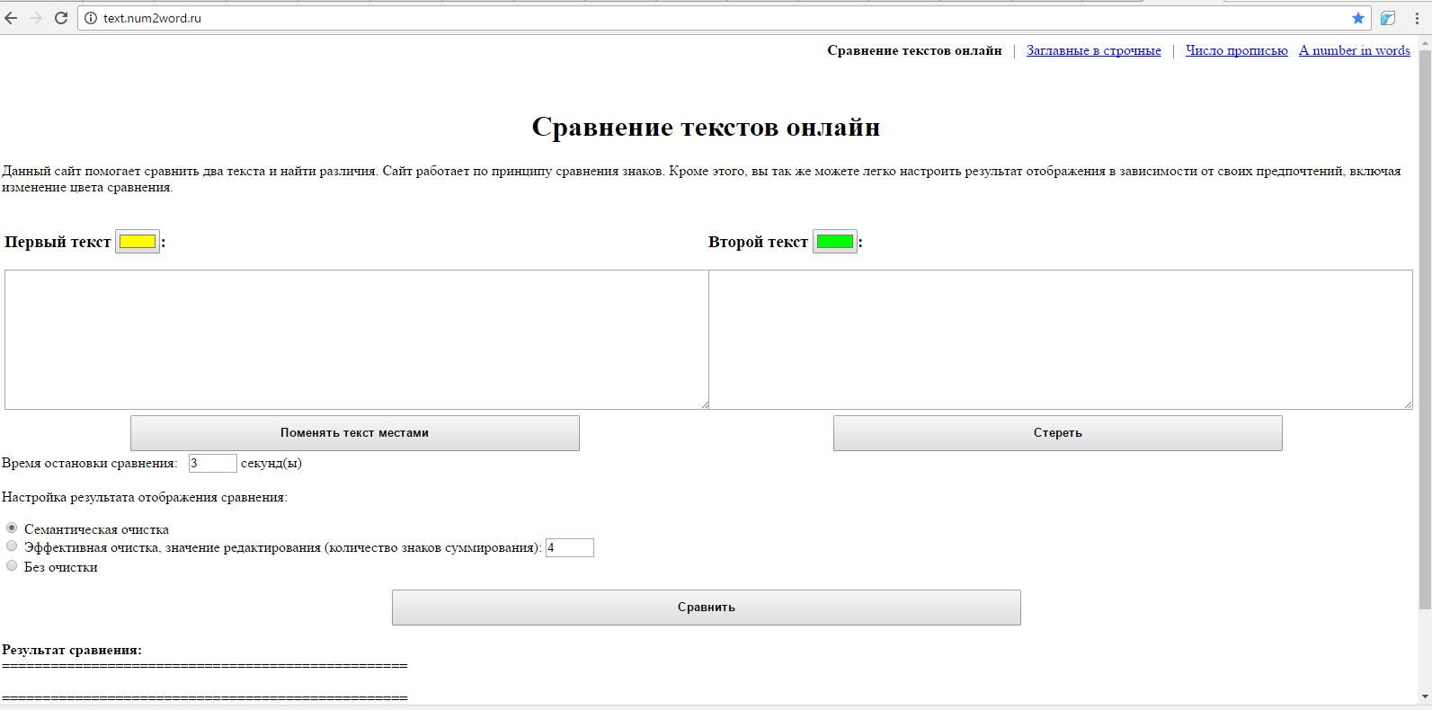Click the bookmark star icon

point(1357,18)
